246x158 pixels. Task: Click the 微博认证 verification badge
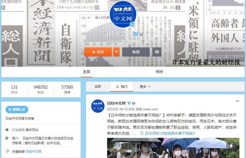17,109
